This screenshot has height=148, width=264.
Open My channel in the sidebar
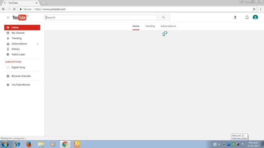point(22,33)
